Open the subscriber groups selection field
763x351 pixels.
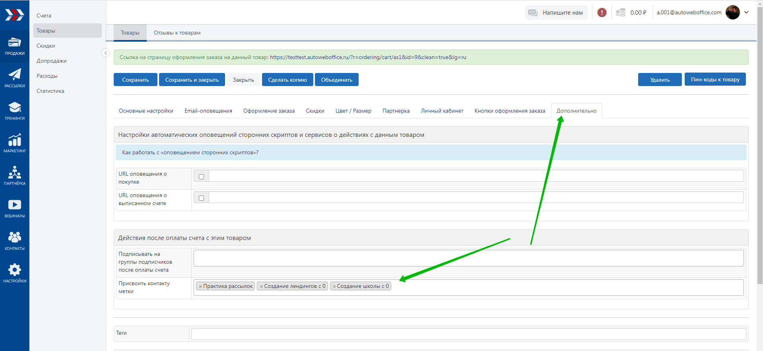(x=468, y=258)
